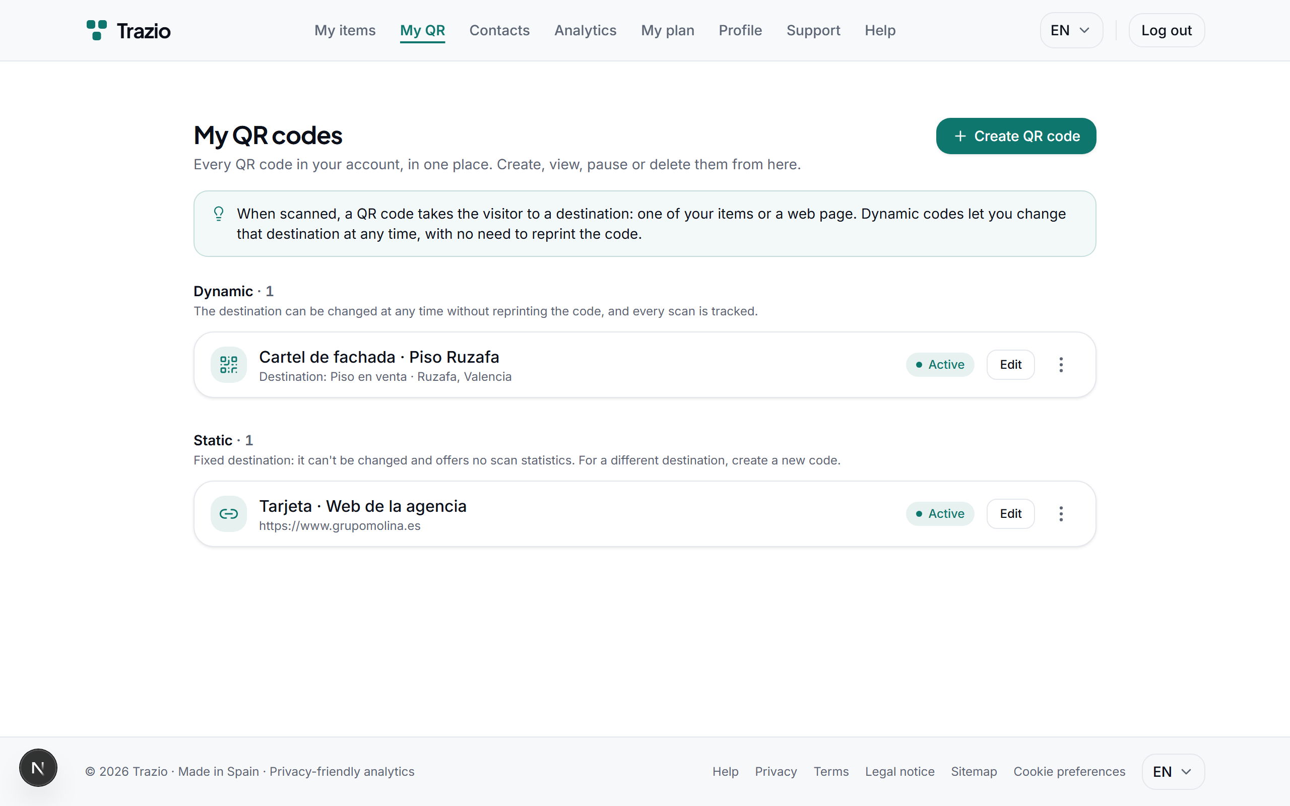Select the My QR tab
This screenshot has width=1290, height=806.
(422, 30)
